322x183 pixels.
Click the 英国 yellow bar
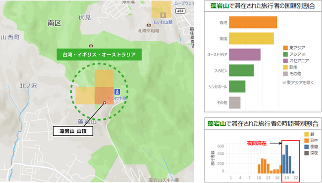click(x=251, y=38)
